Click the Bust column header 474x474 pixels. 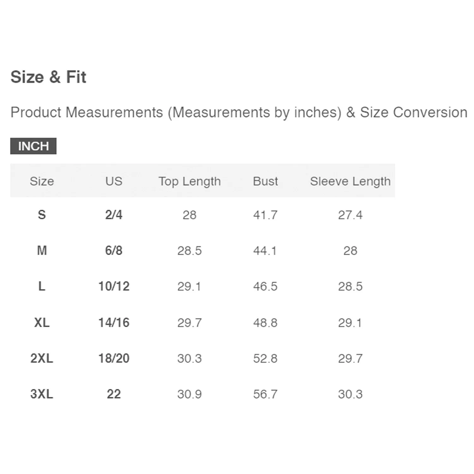(265, 181)
